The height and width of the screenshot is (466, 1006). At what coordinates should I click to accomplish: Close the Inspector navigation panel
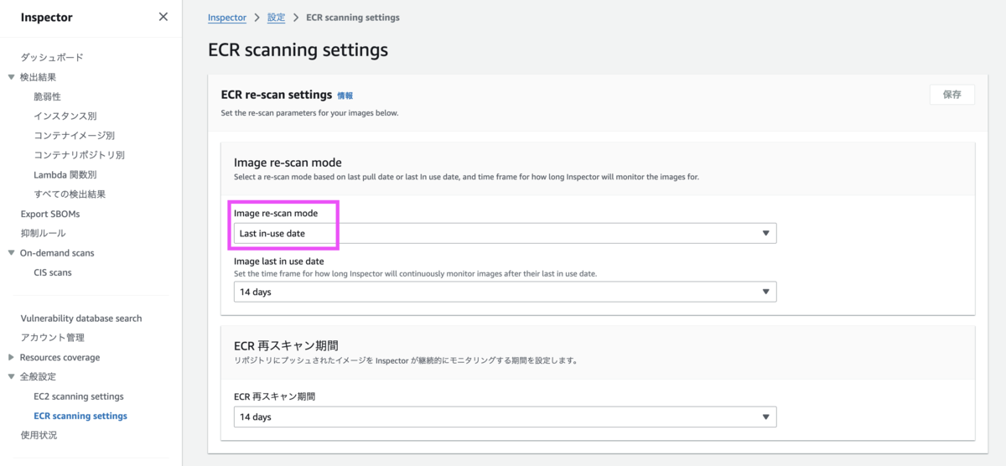coord(163,17)
